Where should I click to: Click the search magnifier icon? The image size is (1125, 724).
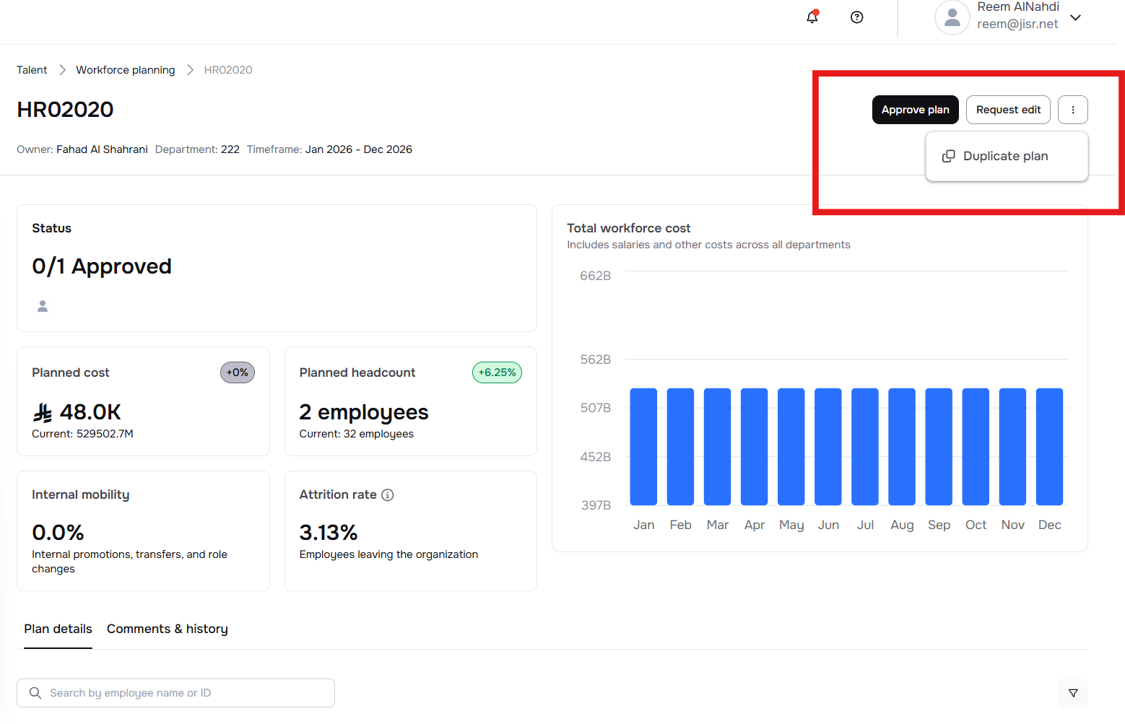[35, 693]
